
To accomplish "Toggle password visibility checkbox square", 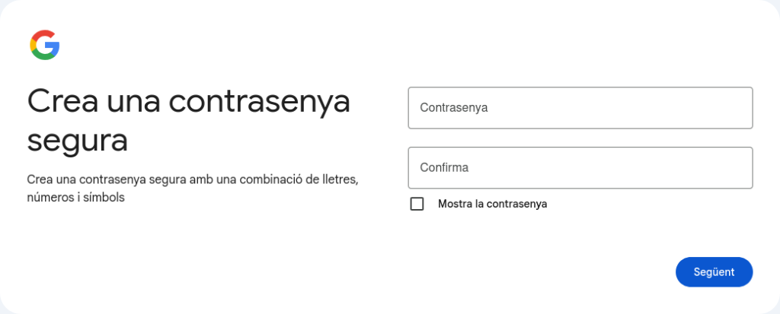I will point(417,204).
